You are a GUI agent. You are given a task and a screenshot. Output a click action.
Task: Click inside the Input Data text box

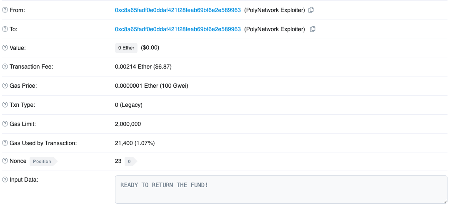[281, 190]
